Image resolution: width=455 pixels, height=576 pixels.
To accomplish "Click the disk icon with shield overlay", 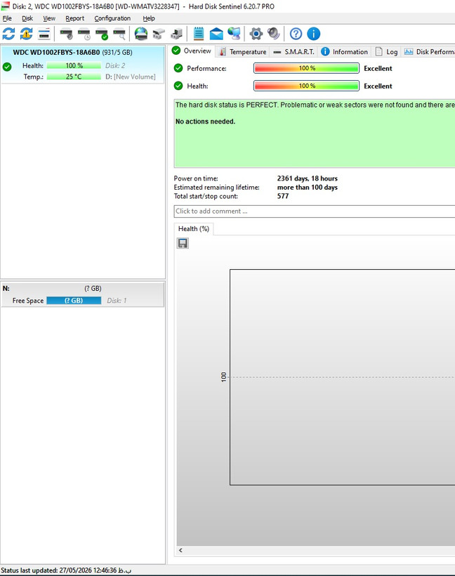I will (66, 34).
